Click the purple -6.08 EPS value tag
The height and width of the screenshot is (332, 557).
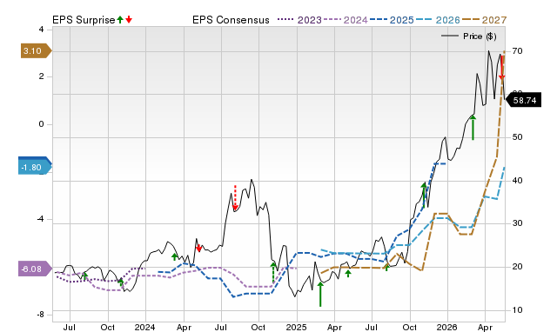pos(35,269)
